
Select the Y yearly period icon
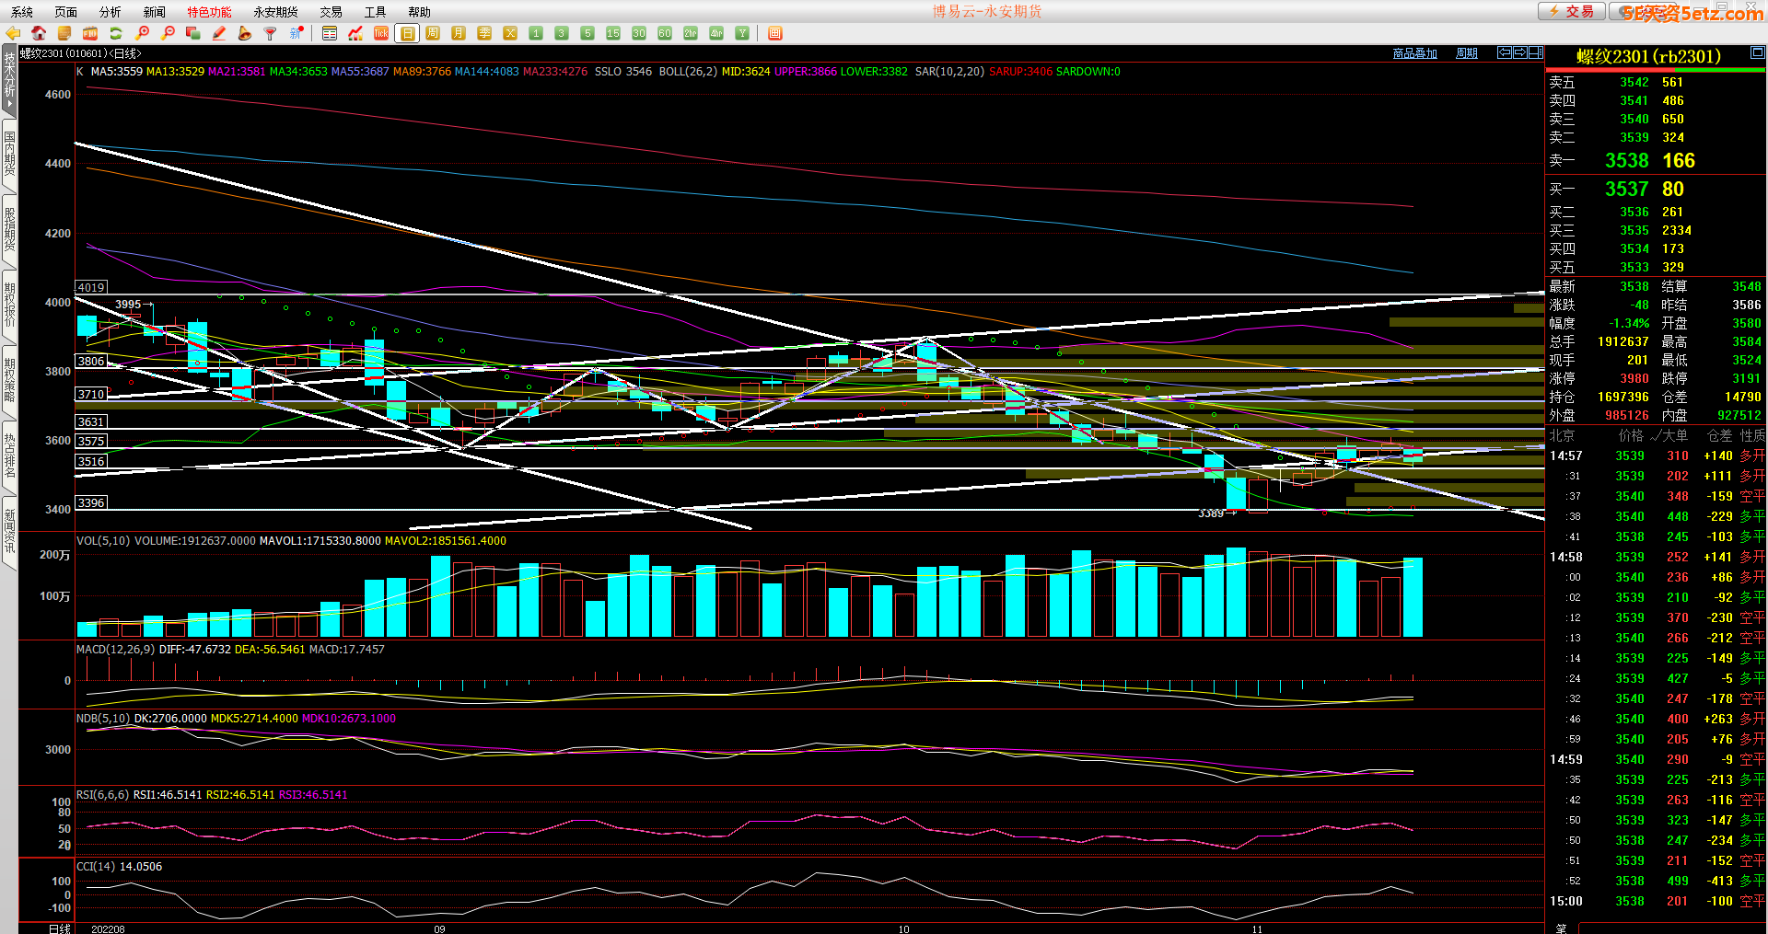(x=742, y=33)
